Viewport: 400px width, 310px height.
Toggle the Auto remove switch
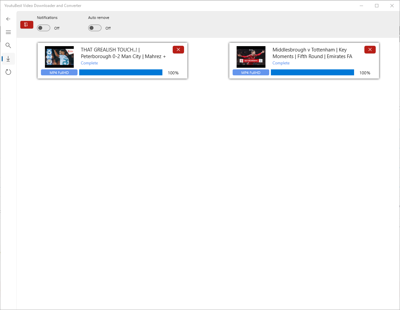click(x=95, y=28)
